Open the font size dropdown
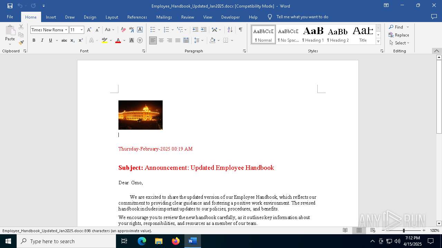Screen dimensions: 442x248 [x=82, y=30]
